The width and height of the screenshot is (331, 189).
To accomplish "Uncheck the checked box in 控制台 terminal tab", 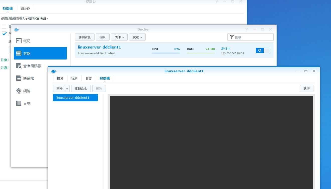I will 4,34.
